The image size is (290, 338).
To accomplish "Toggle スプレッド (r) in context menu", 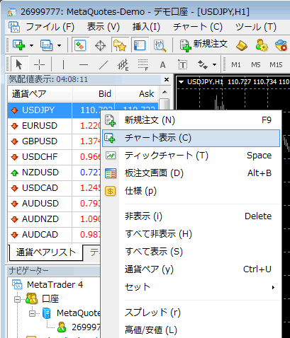I will coord(191,313).
